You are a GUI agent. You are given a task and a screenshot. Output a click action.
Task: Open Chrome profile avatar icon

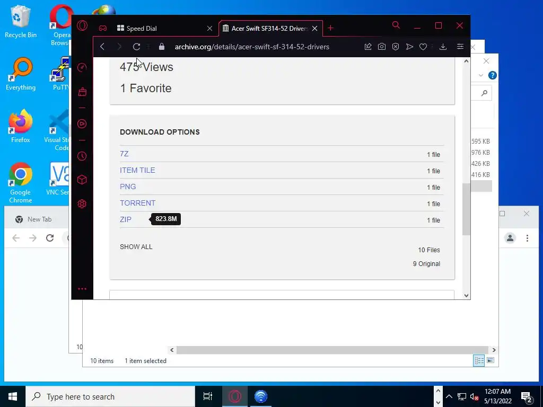[510, 238]
